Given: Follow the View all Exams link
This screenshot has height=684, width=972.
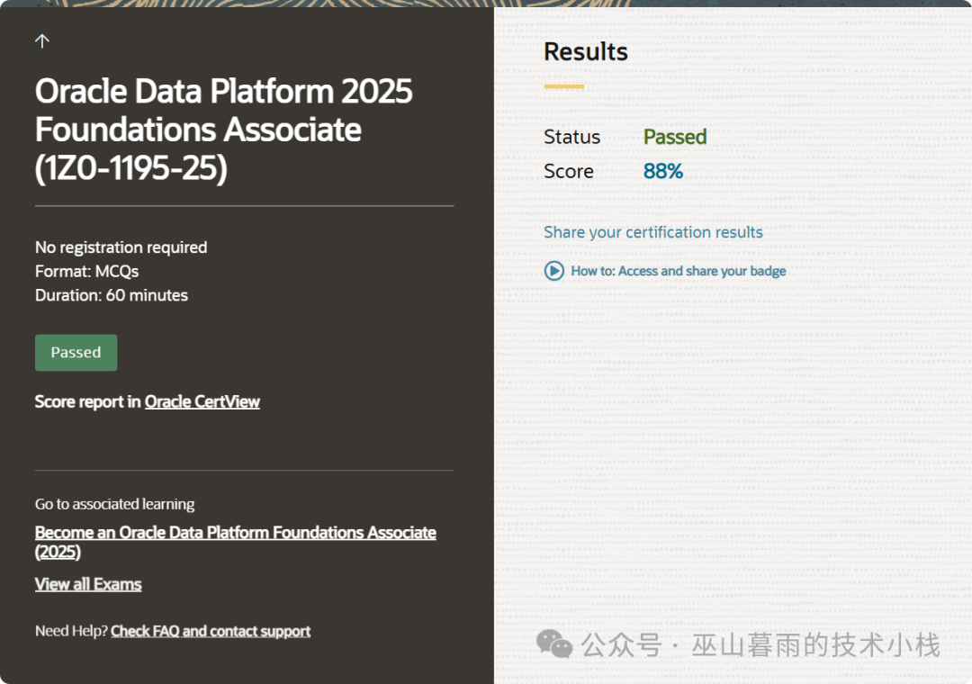Looking at the screenshot, I should [88, 584].
